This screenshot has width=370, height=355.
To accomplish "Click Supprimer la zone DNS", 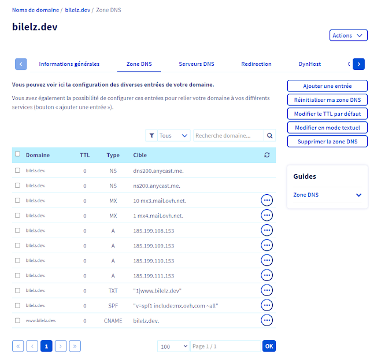I will point(327,142).
